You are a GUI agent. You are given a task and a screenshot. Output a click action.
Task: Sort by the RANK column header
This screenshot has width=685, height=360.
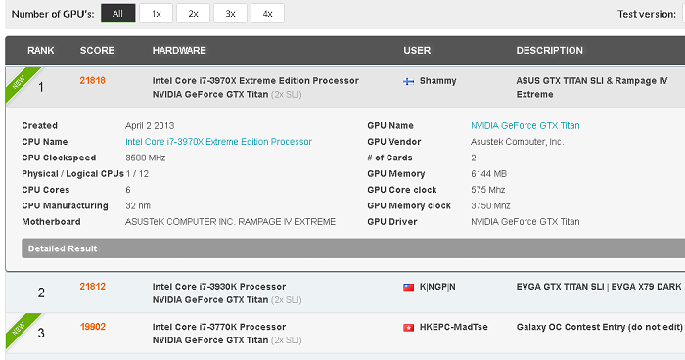(x=41, y=51)
